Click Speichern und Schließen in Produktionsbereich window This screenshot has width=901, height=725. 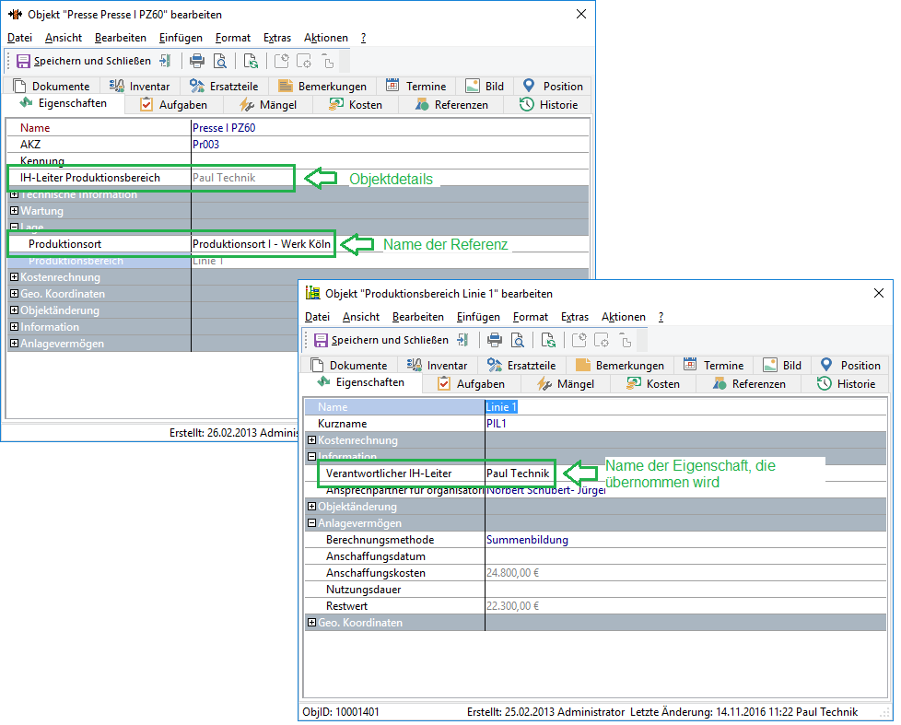[381, 340]
